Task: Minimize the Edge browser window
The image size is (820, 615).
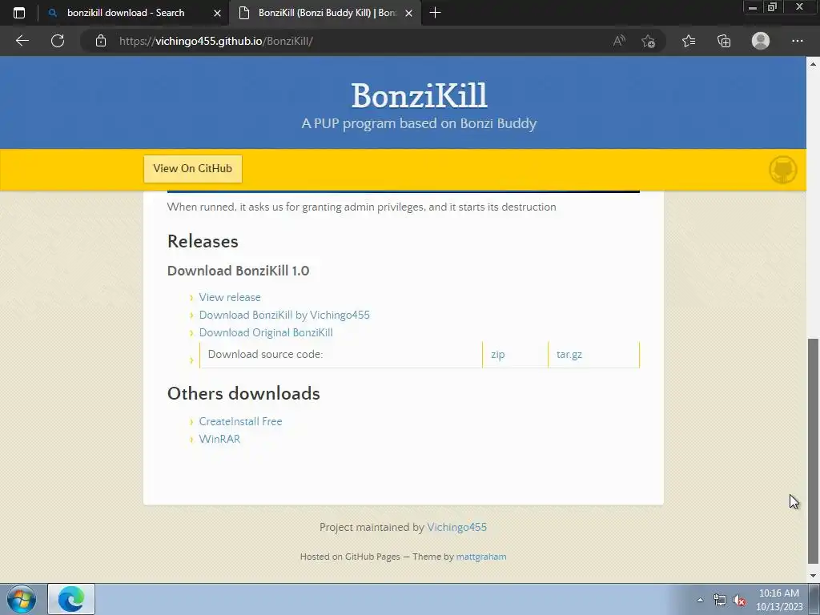Action: click(753, 6)
